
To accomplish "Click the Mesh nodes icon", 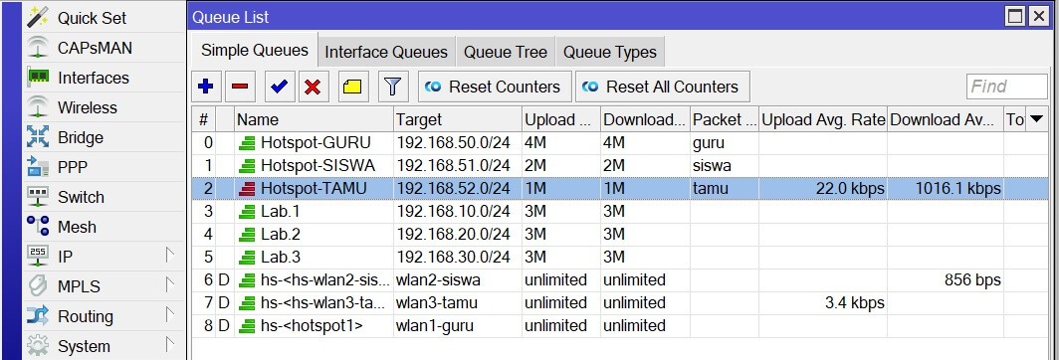I will [38, 227].
